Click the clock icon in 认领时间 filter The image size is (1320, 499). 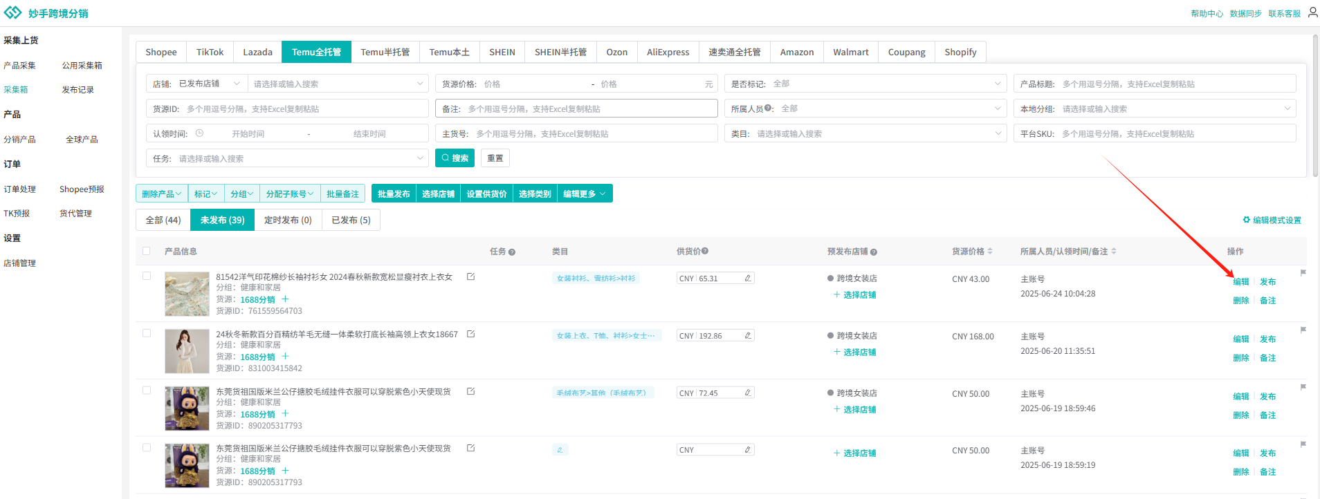pos(199,133)
